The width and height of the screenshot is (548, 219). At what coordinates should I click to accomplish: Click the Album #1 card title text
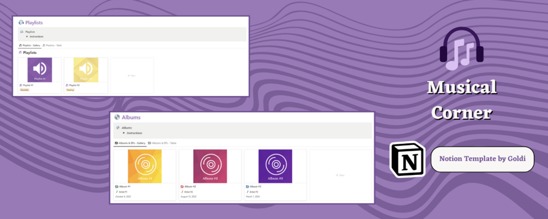point(125,187)
